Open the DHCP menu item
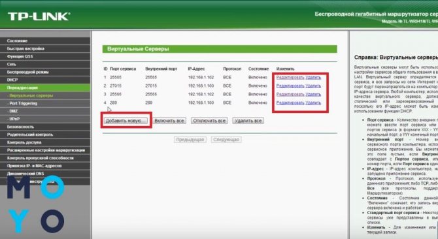 click(45, 80)
